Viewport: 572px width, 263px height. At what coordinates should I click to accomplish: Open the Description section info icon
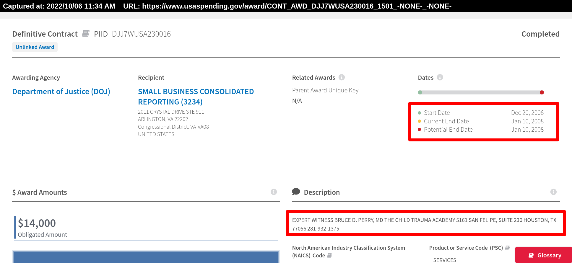[x=553, y=192]
